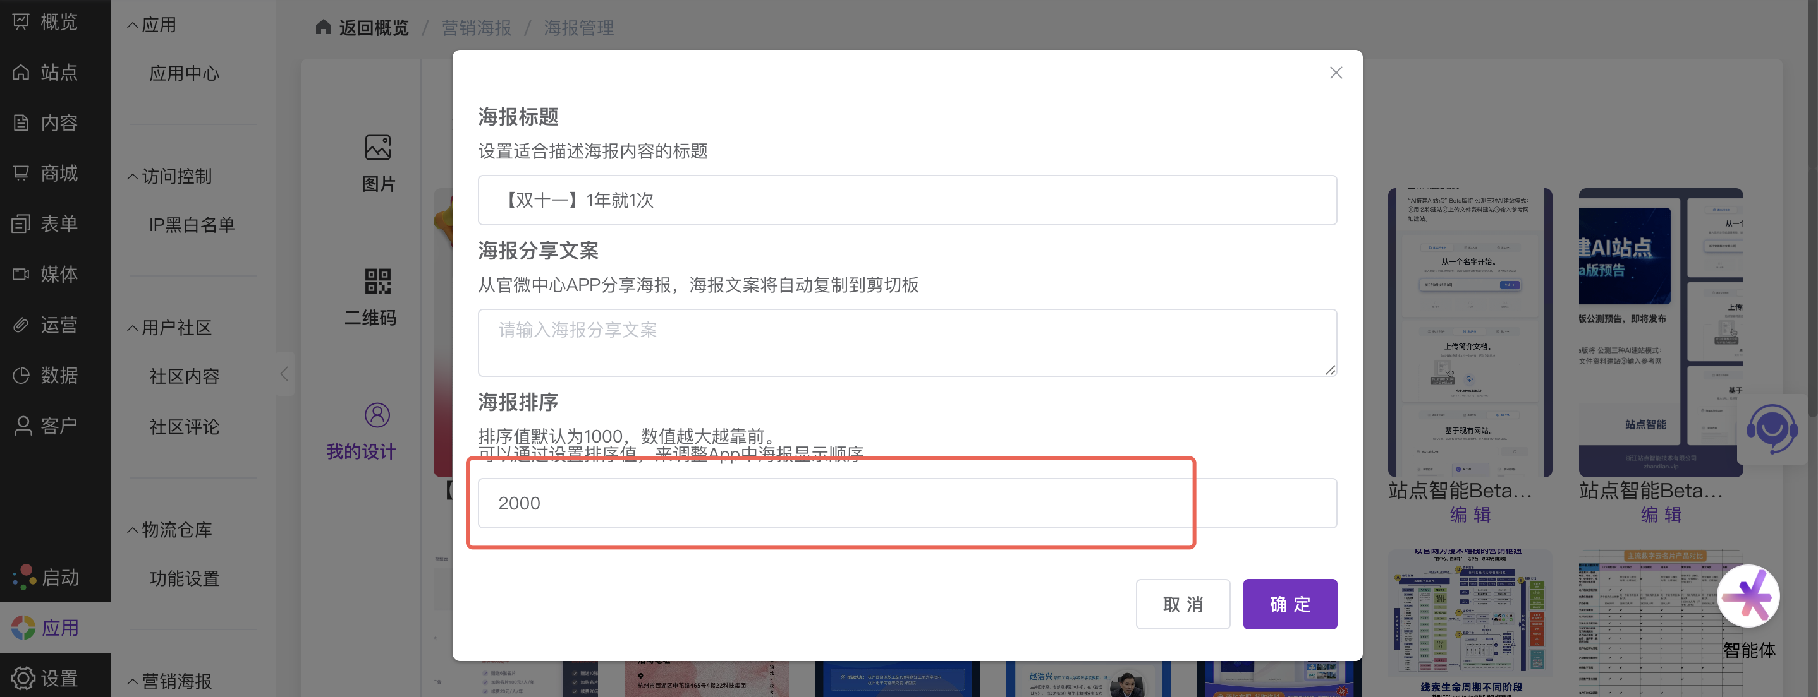Screen dimensions: 1818x697
Task: Open the 数据 data chart icon
Action: (21, 375)
